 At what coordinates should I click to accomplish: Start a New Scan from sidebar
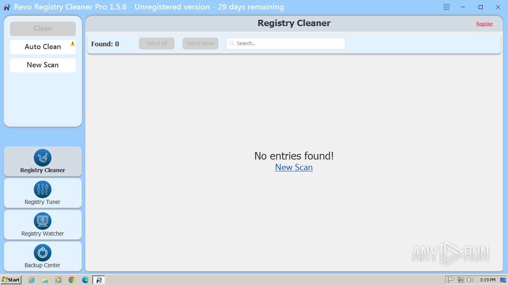tap(43, 65)
